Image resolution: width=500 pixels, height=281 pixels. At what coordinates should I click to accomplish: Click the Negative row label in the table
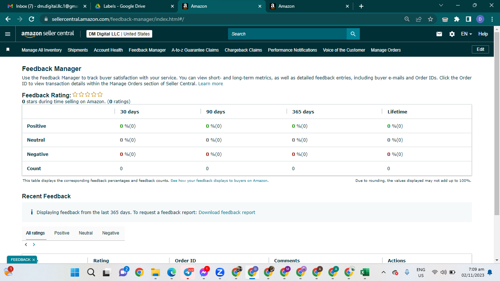(x=38, y=154)
